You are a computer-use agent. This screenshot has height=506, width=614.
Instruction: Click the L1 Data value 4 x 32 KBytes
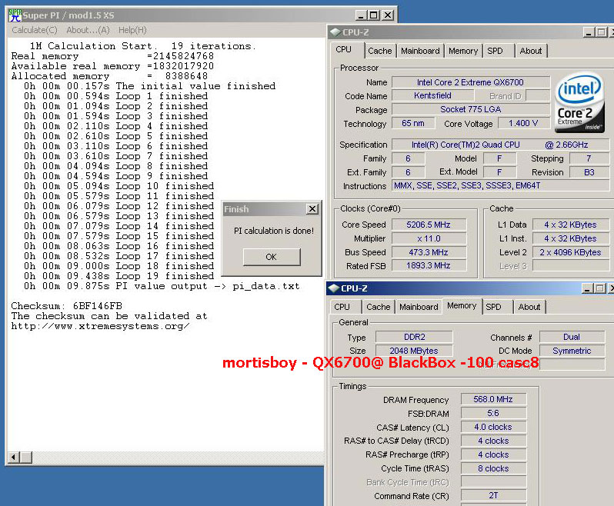tap(570, 225)
